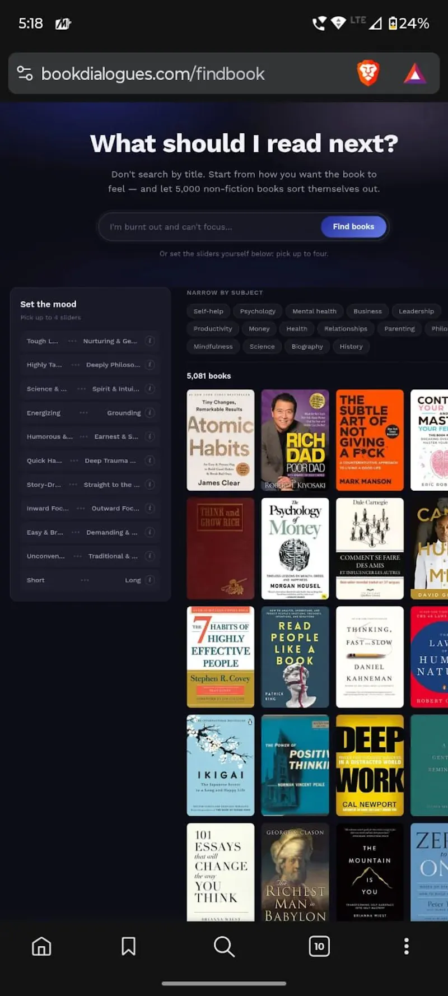Open The Mountain Is You cover

coord(370,872)
